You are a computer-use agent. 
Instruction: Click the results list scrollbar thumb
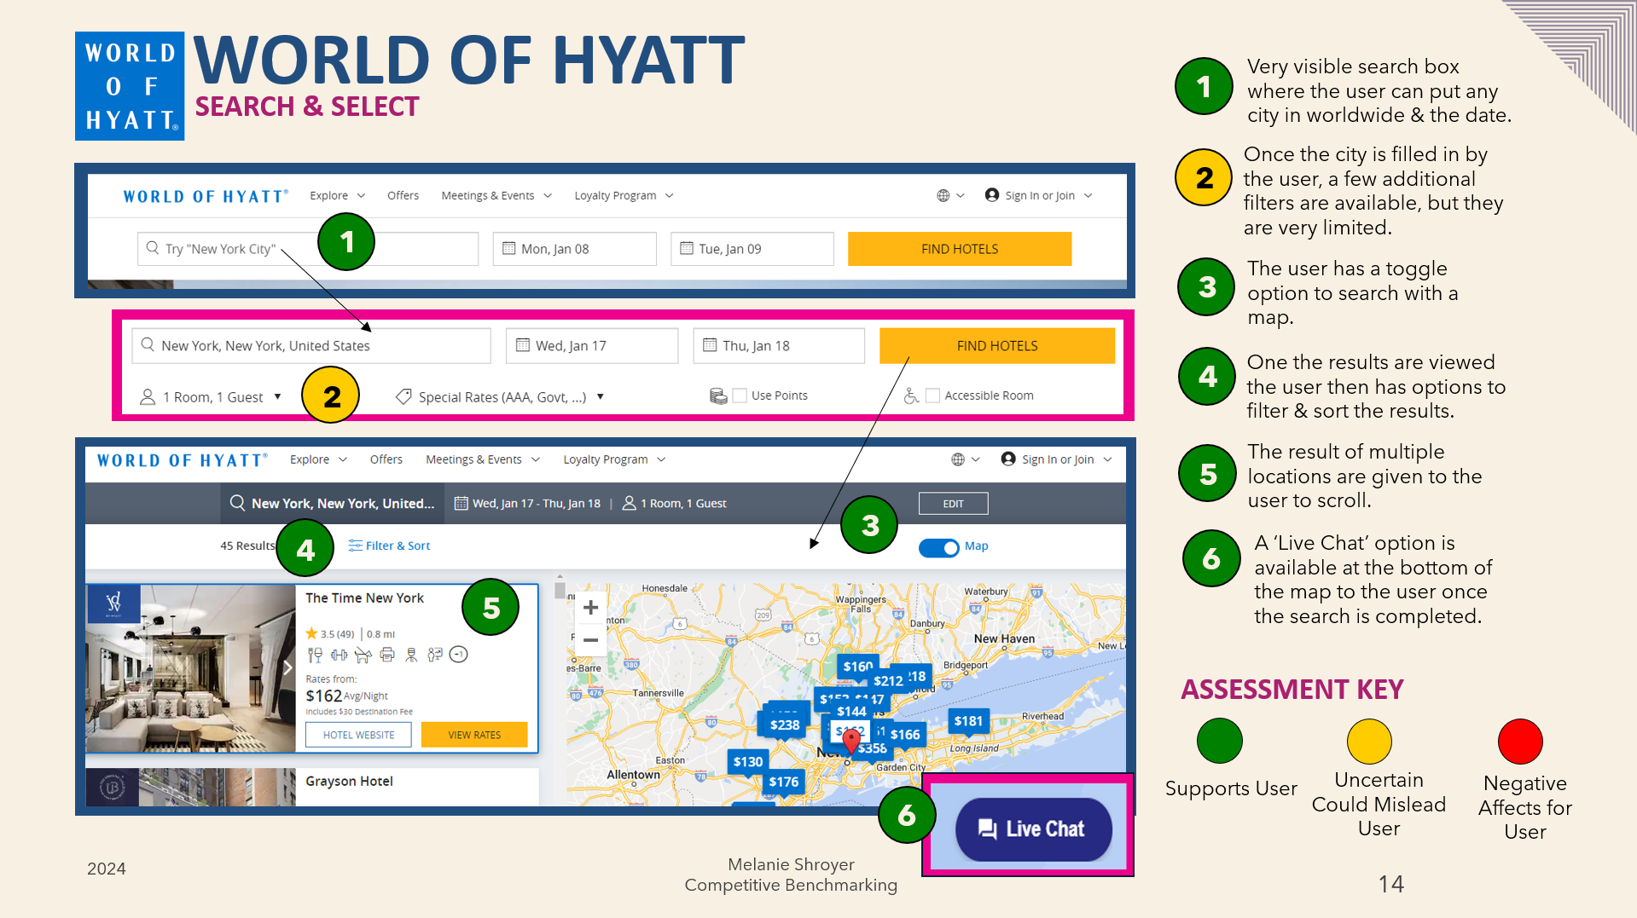560,590
